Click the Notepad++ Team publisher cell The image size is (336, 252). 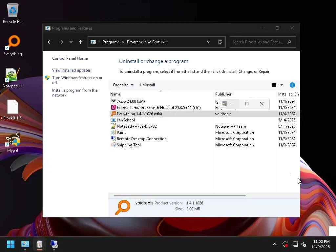(231, 126)
